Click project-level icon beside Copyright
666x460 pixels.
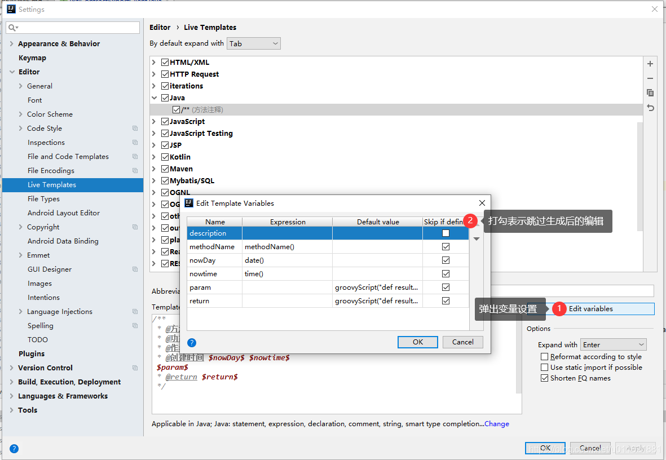pos(135,227)
